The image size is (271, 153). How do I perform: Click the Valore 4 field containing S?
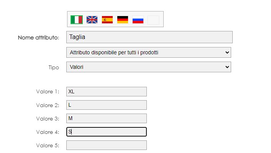coord(107,132)
